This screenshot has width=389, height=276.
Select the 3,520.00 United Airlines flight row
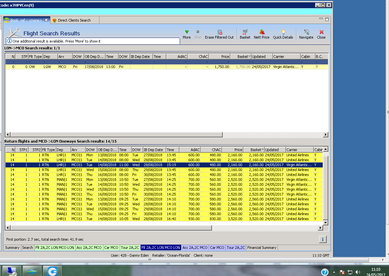(164, 219)
